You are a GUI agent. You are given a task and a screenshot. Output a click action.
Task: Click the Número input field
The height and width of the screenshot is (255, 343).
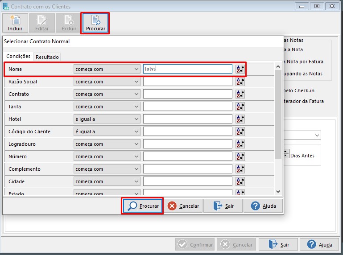(x=188, y=156)
